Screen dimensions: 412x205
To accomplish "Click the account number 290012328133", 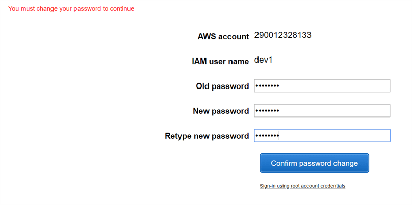I will [283, 36].
